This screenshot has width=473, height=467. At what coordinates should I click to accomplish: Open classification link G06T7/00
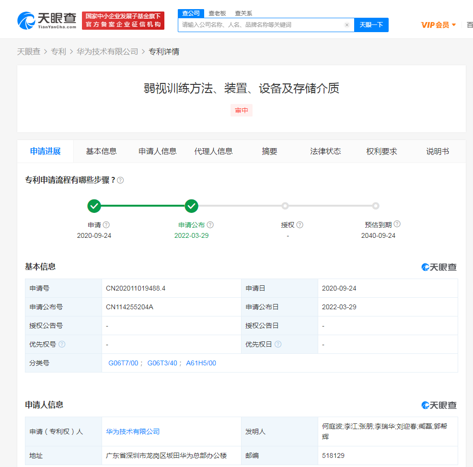(123, 363)
